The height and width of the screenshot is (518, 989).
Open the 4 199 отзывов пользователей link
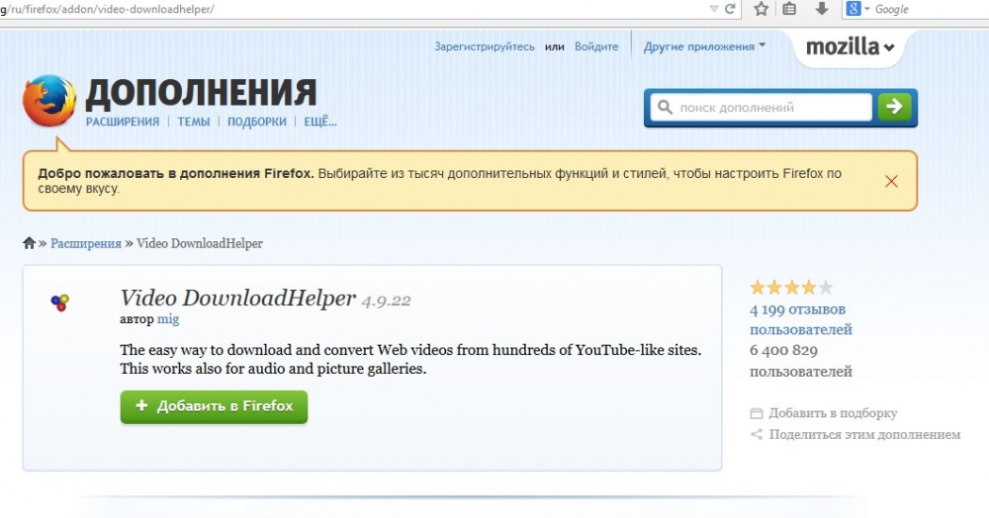800,319
